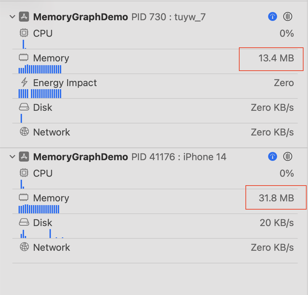Open the CPU report for iPhone 14

tap(155, 177)
